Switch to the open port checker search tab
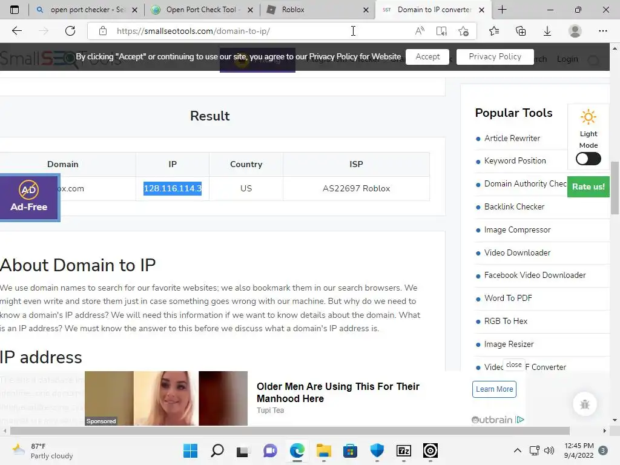 pos(86,10)
